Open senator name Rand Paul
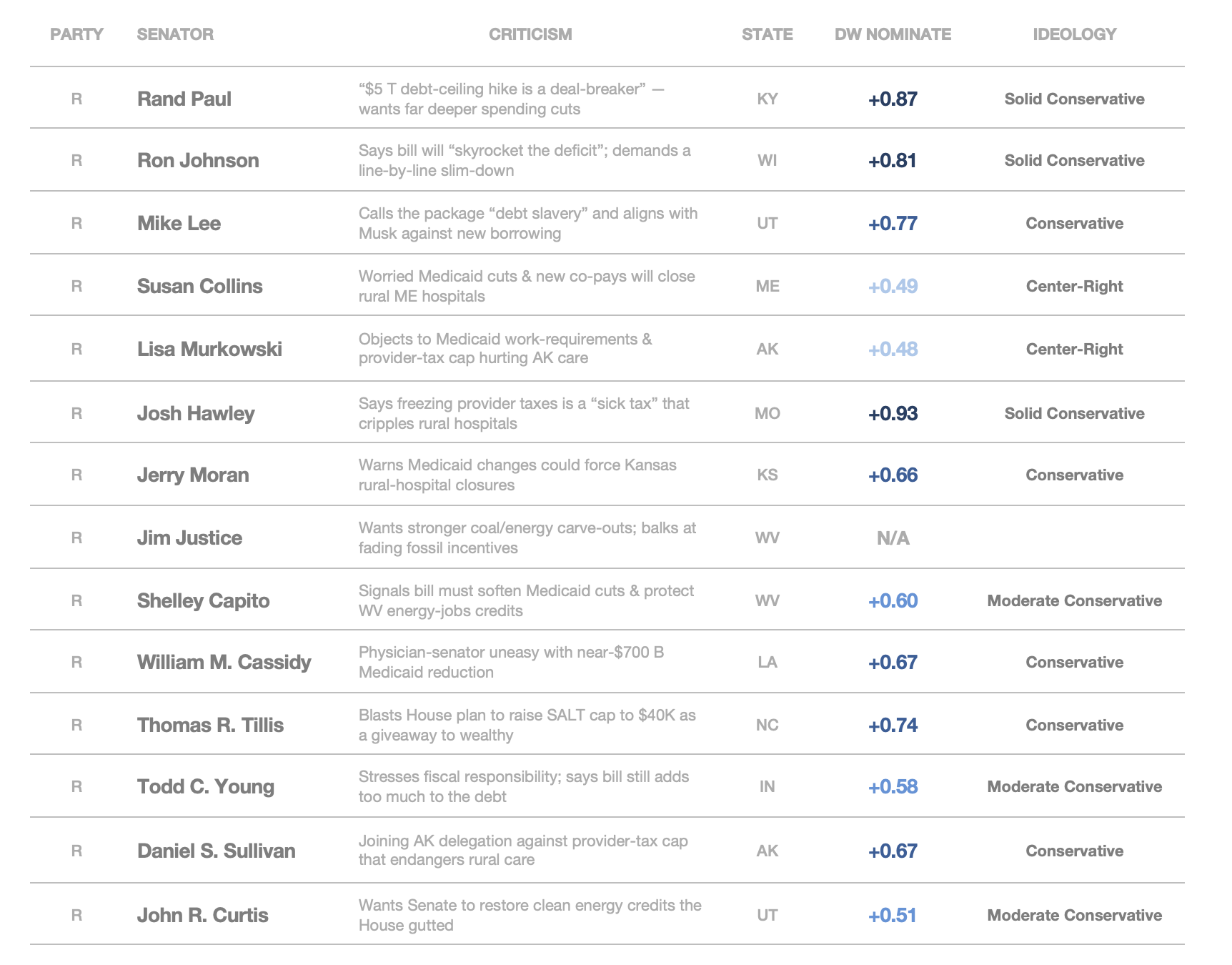 [184, 99]
